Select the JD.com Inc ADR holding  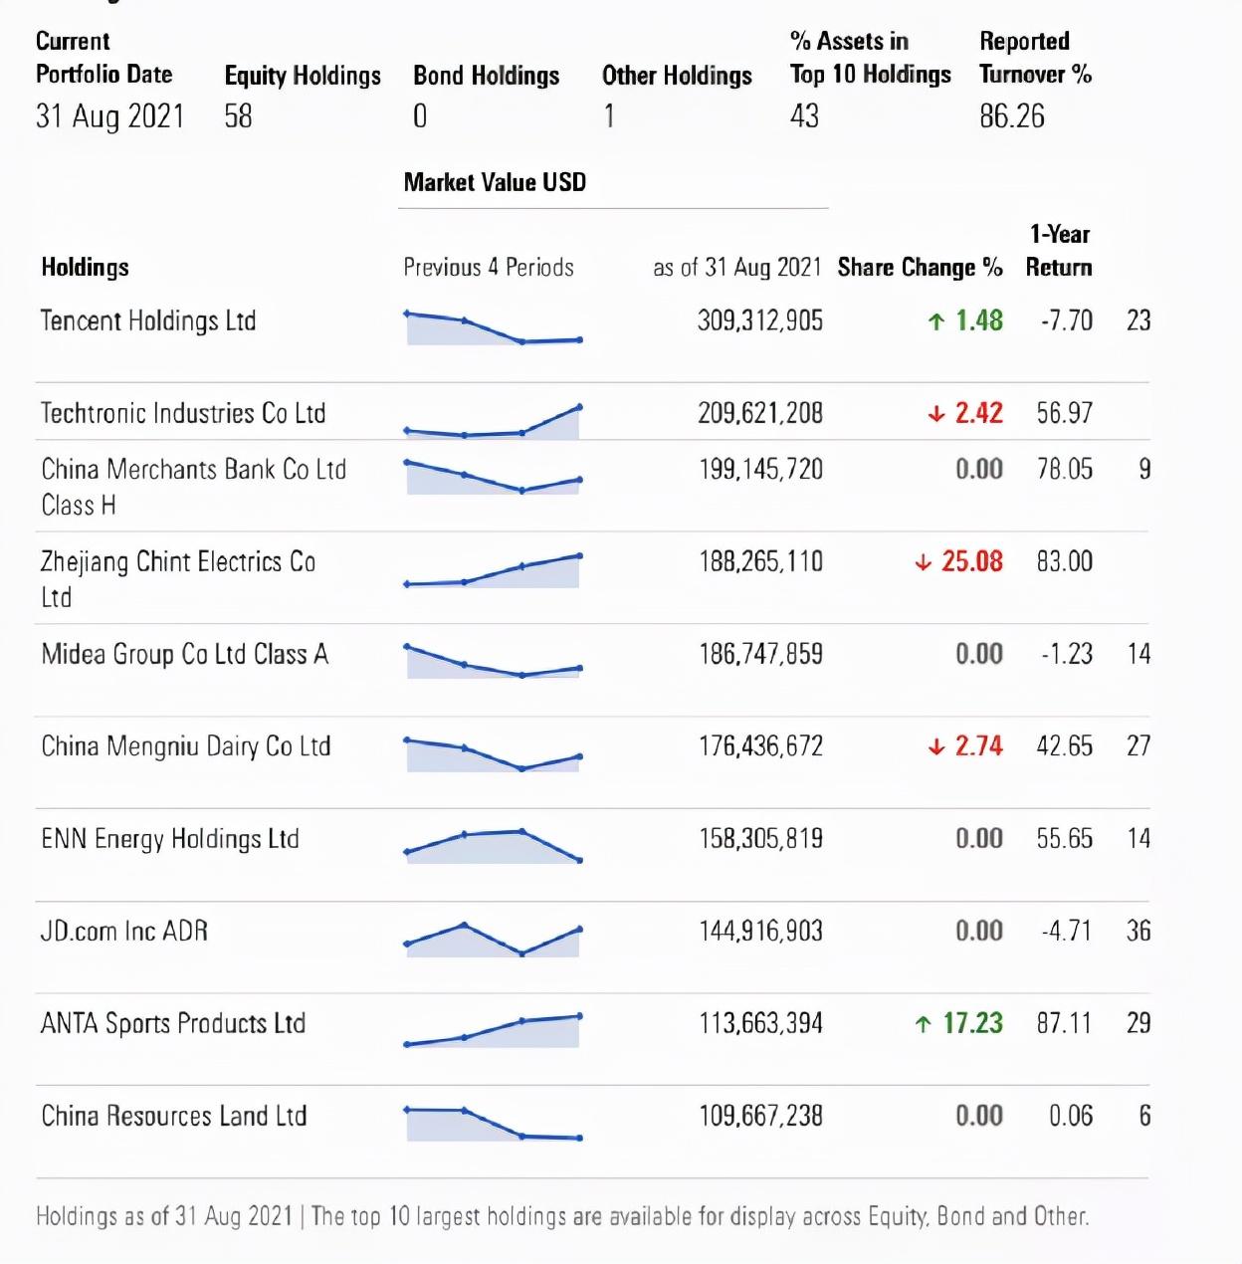[124, 932]
